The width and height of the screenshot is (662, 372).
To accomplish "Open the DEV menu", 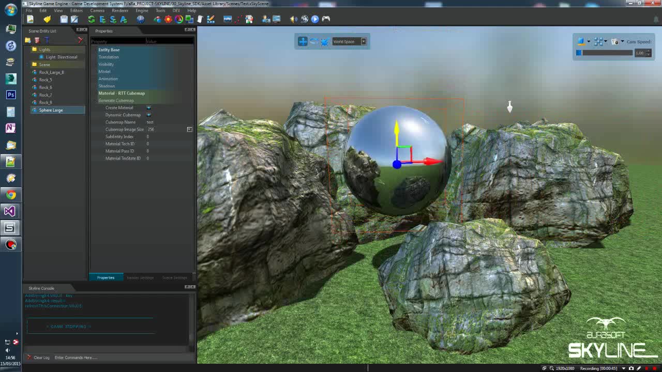I will click(x=176, y=10).
